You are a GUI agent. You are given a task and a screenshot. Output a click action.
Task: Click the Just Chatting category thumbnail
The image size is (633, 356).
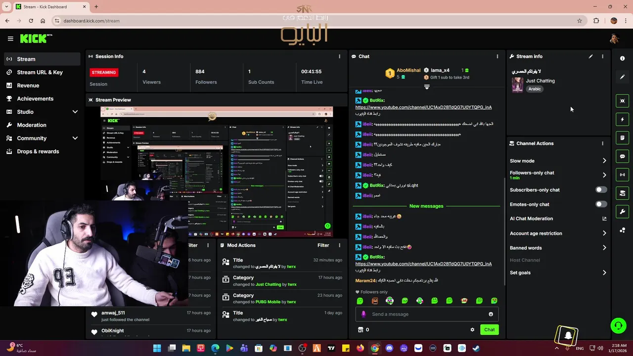coord(517,85)
